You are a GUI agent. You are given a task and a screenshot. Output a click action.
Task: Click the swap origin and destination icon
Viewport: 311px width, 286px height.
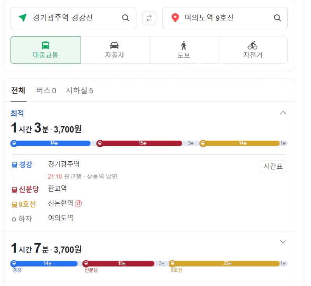pos(149,18)
